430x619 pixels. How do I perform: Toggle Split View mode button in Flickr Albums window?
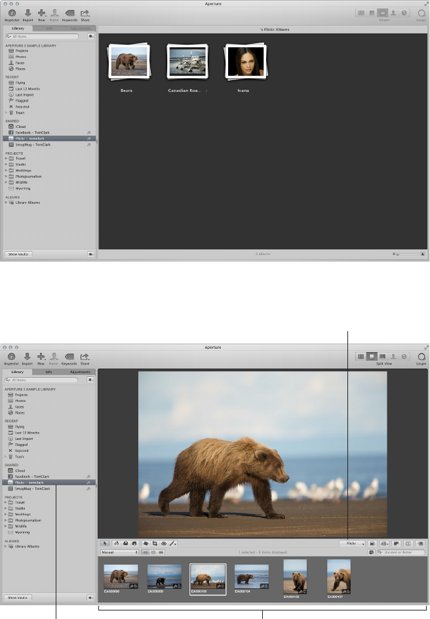click(372, 13)
